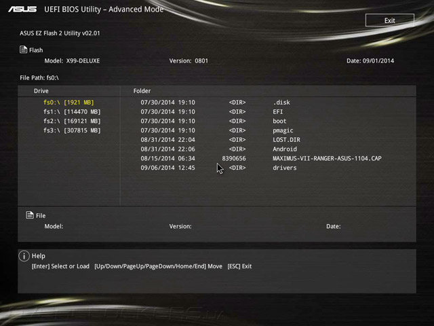Click the <DIR> marker of the .disk row
Viewport: 434px width, 326px height.
click(237, 103)
